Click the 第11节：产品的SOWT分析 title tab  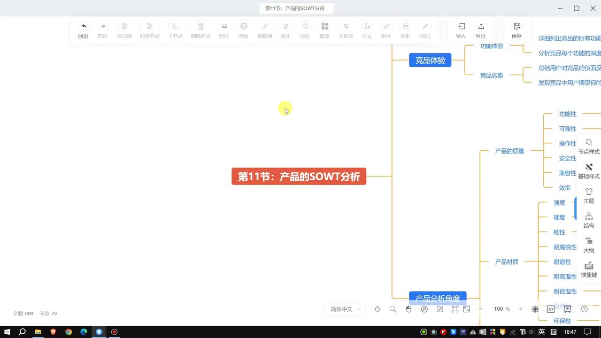click(296, 8)
